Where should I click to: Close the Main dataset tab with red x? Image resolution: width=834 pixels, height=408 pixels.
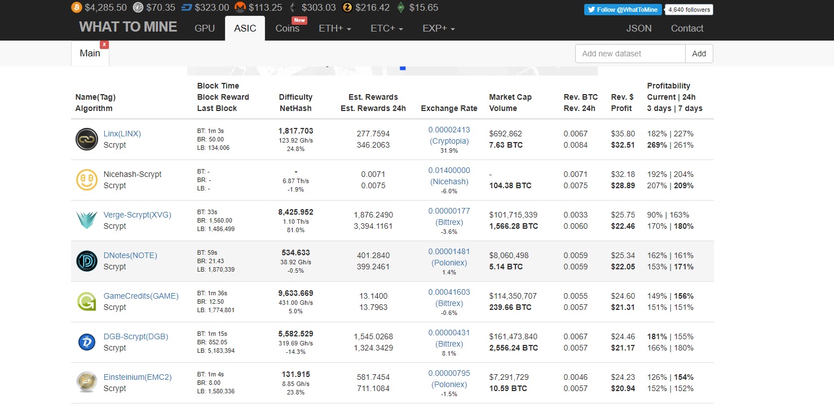pyautogui.click(x=104, y=45)
